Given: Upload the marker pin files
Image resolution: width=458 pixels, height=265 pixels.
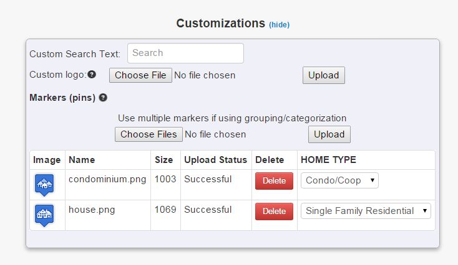Looking at the screenshot, I should point(329,134).
